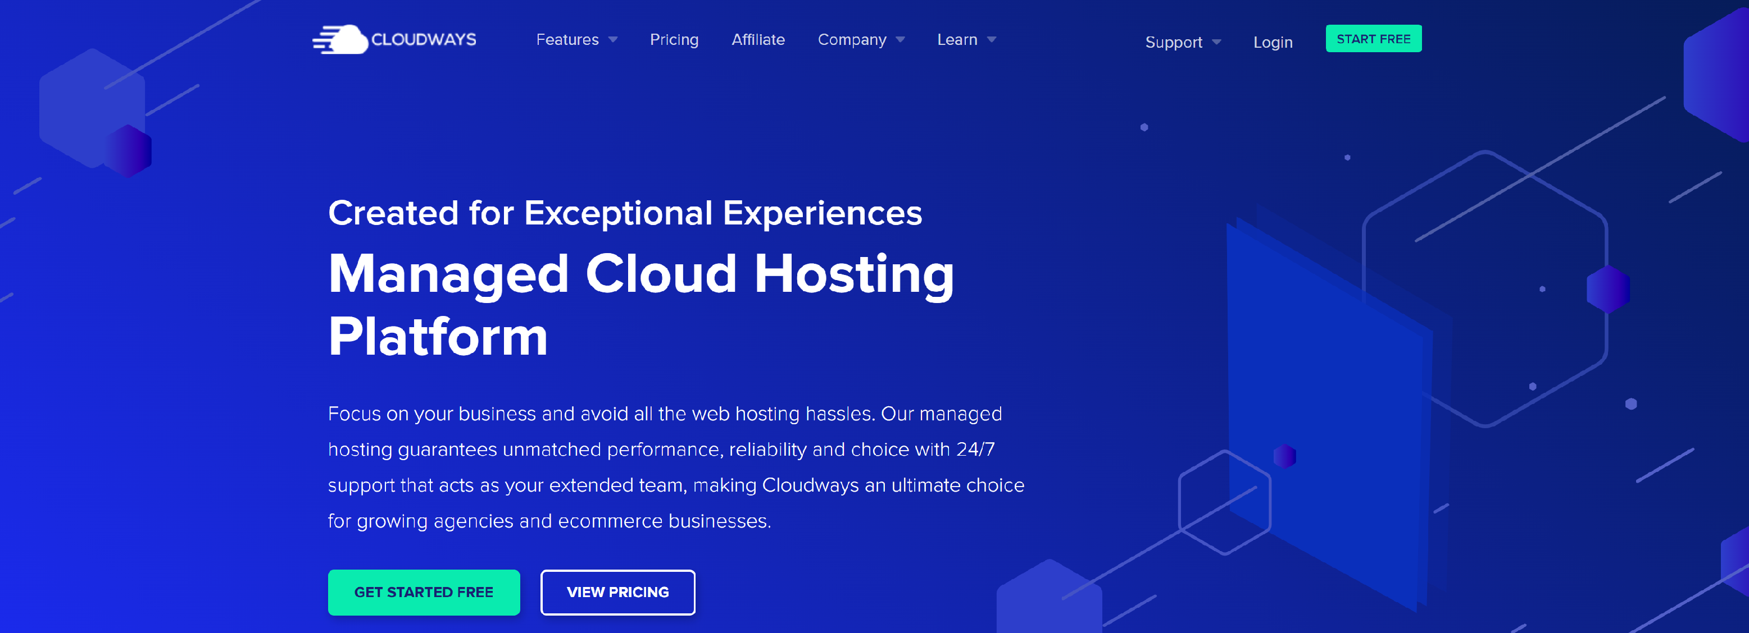Image resolution: width=1749 pixels, height=633 pixels.
Task: Expand the Learn dropdown arrow
Action: [x=991, y=40]
